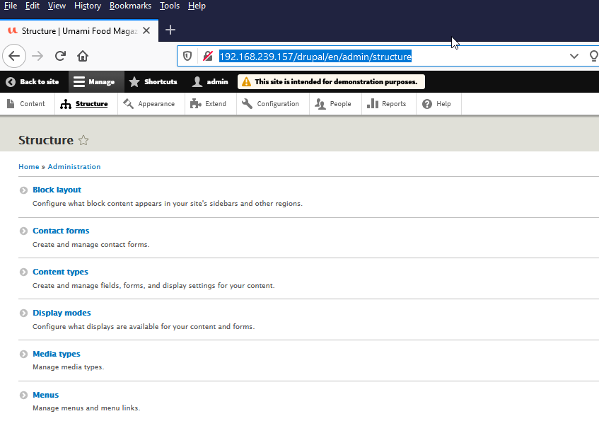The height and width of the screenshot is (421, 599).
Task: Add Structure page to shortcuts star
Action: [x=83, y=140]
